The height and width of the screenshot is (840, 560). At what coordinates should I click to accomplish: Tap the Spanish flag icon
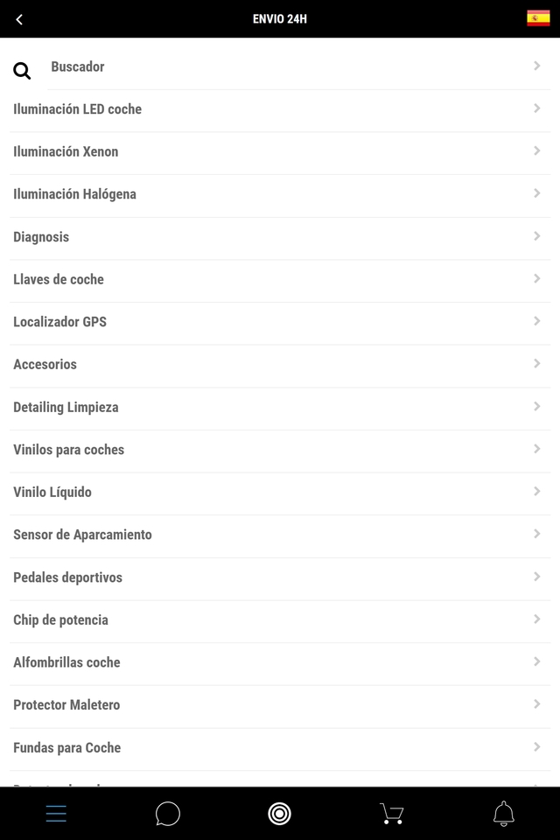(x=538, y=17)
